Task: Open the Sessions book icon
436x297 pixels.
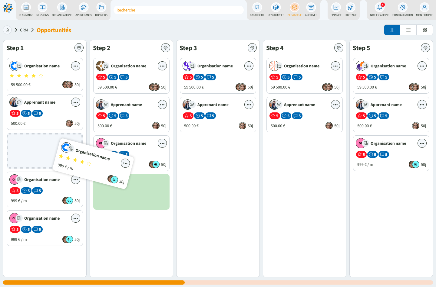Action: (x=42, y=7)
